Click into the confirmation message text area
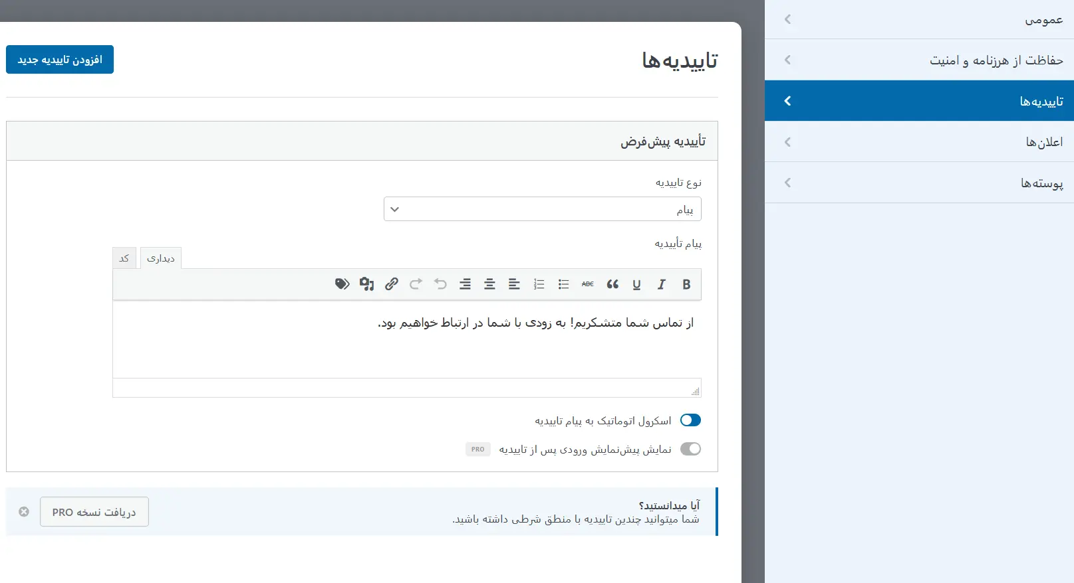1074x583 pixels. 407,339
